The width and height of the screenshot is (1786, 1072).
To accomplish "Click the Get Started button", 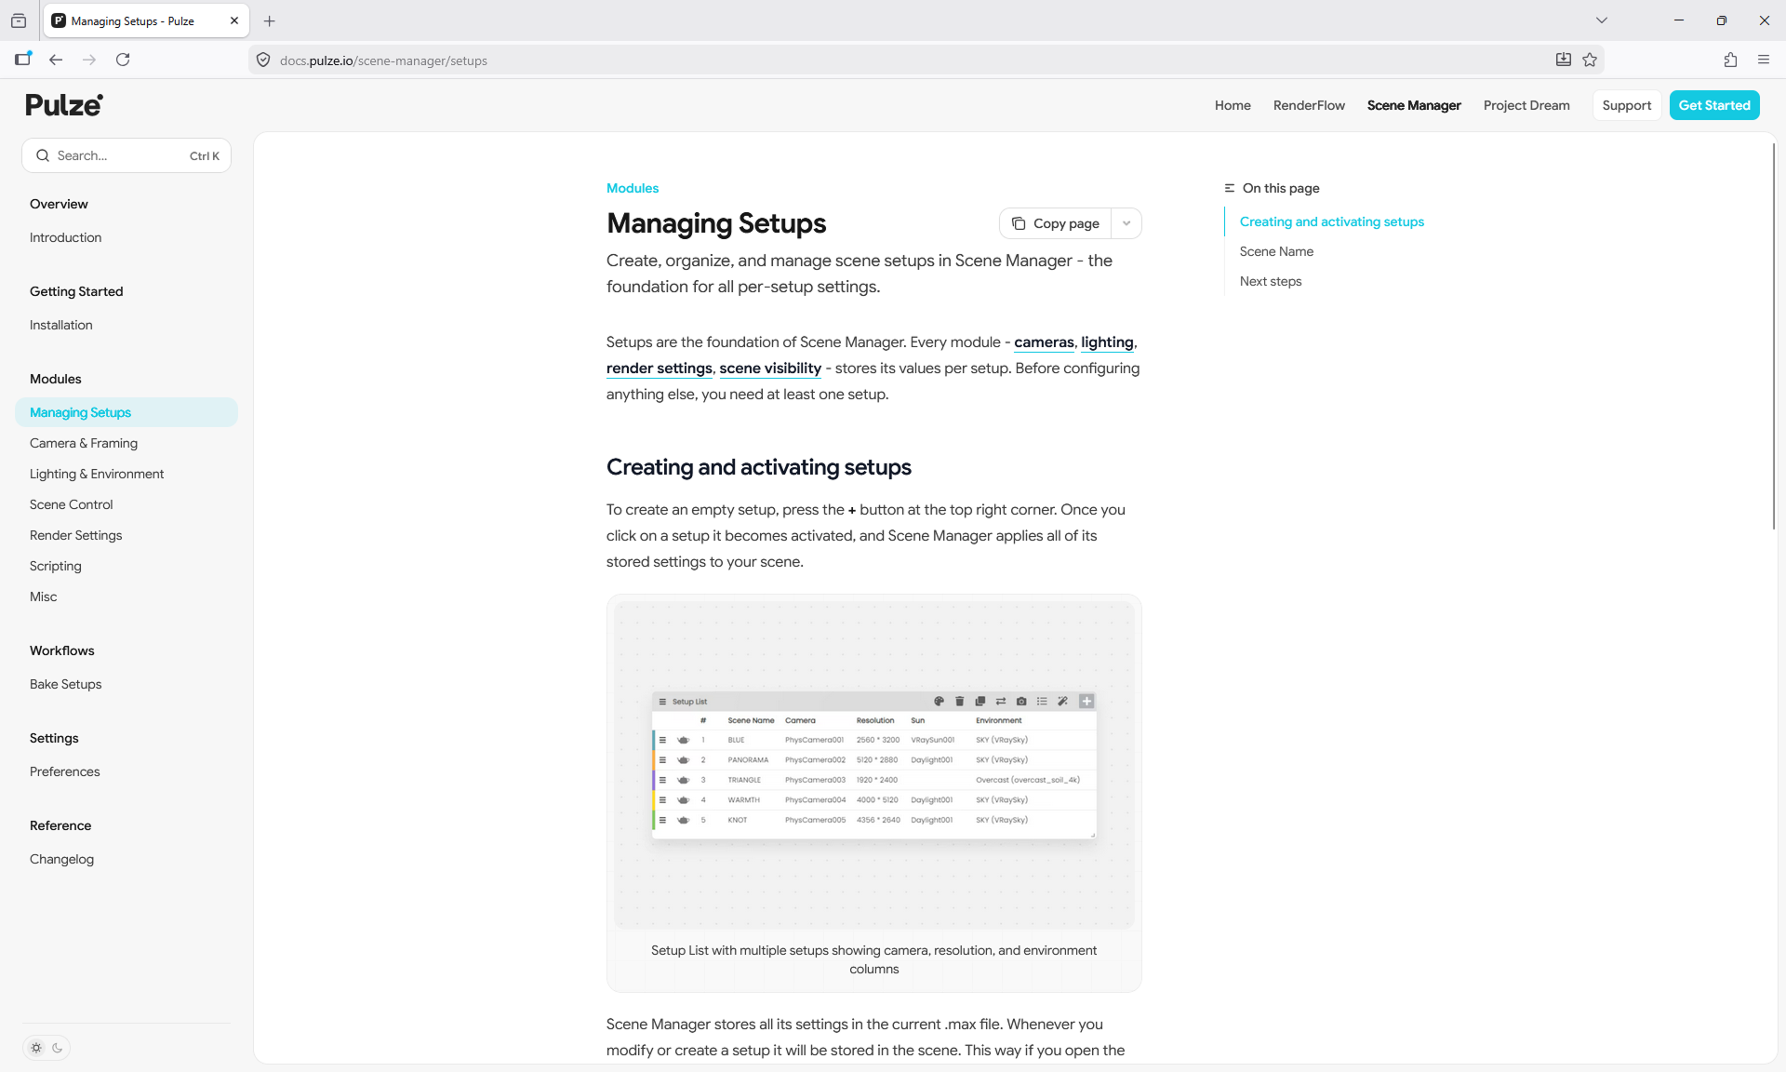I will (1714, 105).
